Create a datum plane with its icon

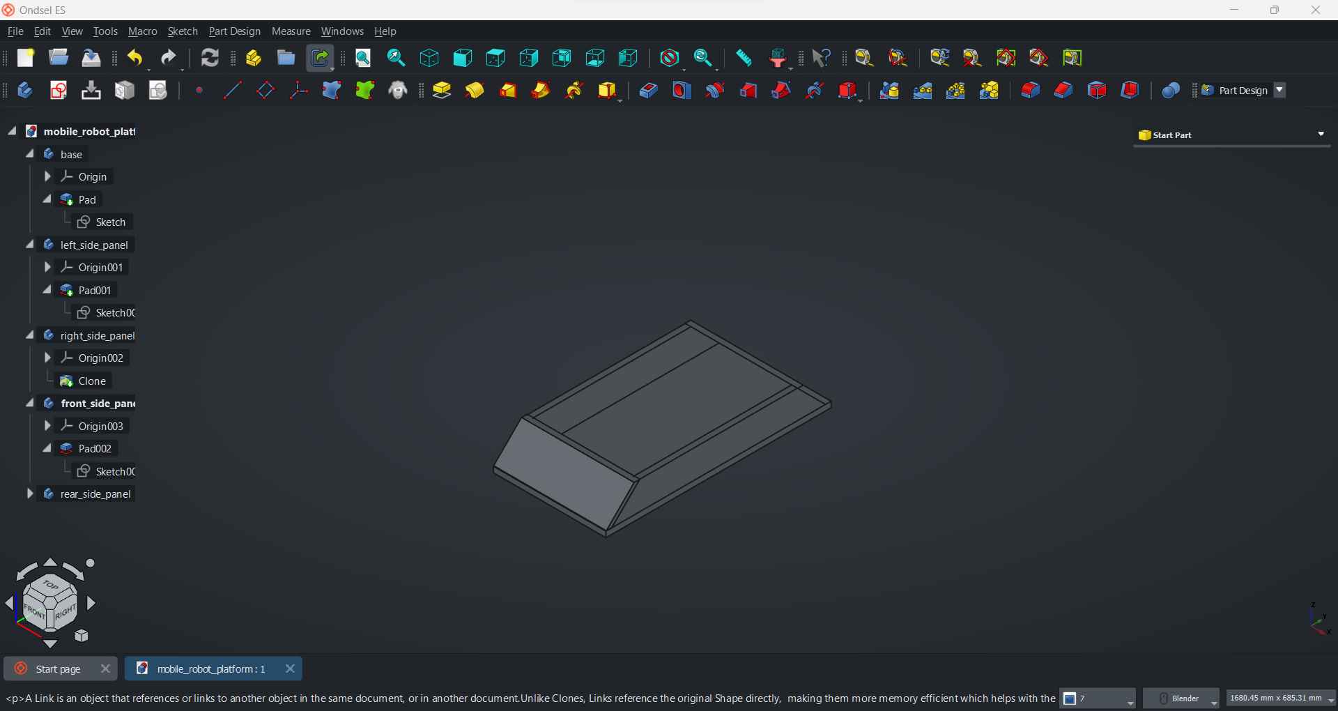(266, 91)
